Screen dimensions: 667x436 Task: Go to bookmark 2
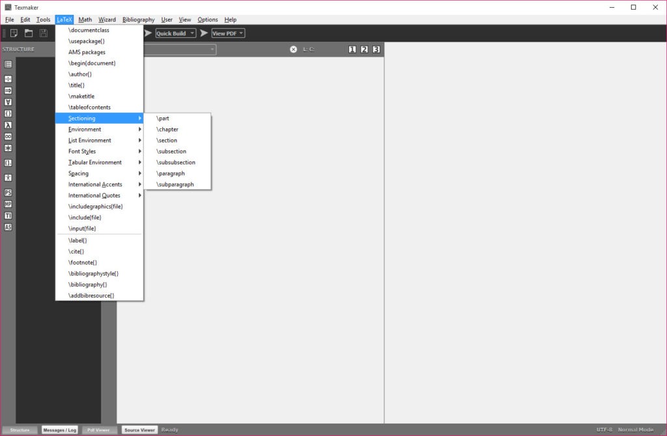tap(364, 50)
